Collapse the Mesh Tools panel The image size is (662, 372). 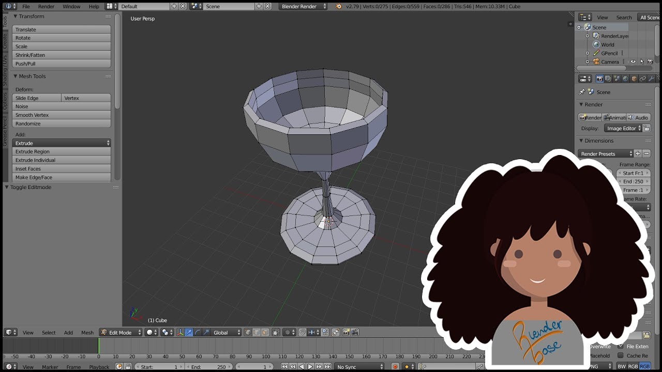click(x=16, y=76)
